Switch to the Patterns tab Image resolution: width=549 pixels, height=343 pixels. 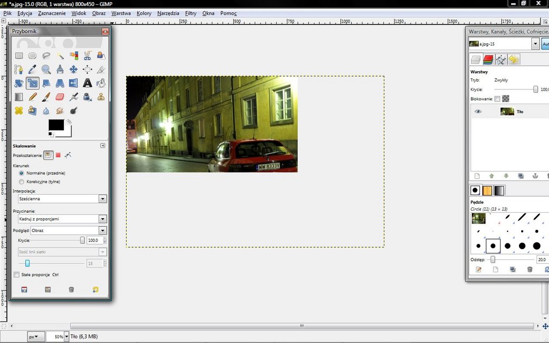pyautogui.click(x=487, y=190)
